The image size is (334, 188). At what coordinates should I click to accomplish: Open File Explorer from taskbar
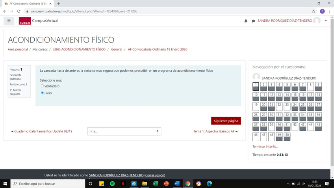(145, 184)
